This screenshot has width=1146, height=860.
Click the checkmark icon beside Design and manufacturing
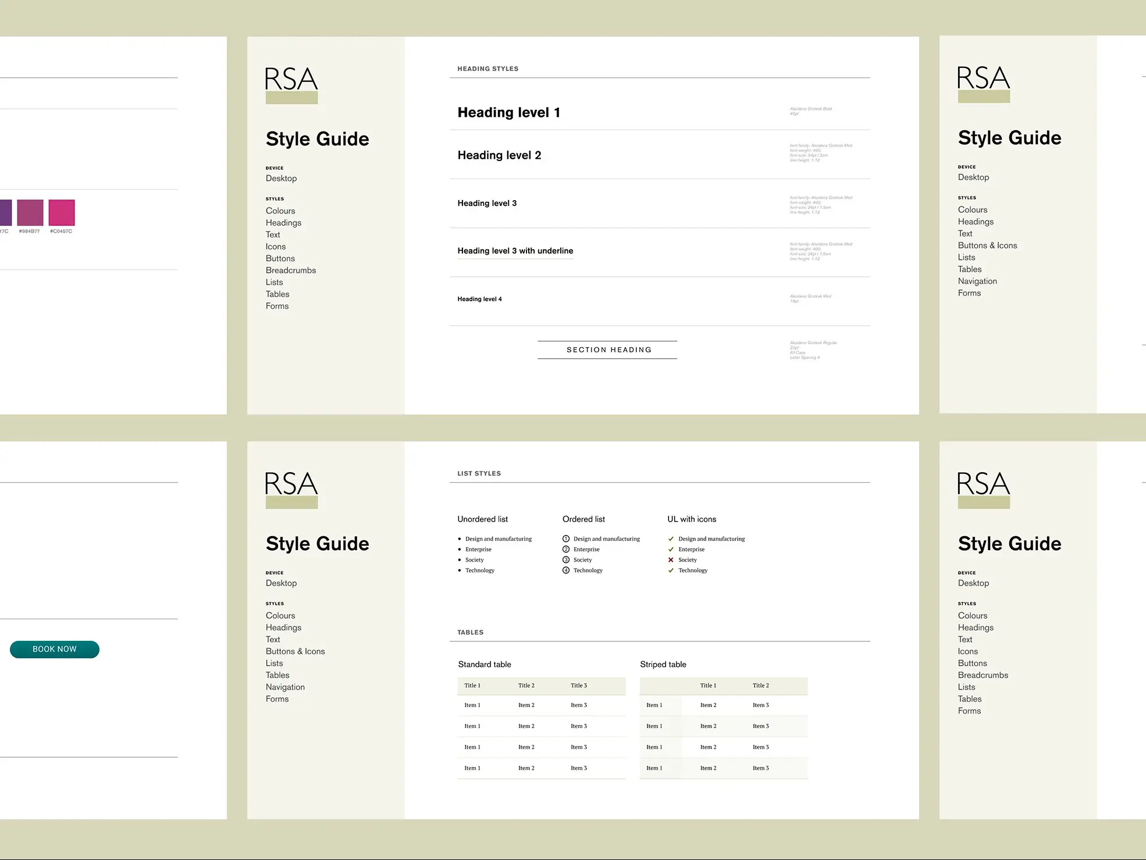coord(671,539)
